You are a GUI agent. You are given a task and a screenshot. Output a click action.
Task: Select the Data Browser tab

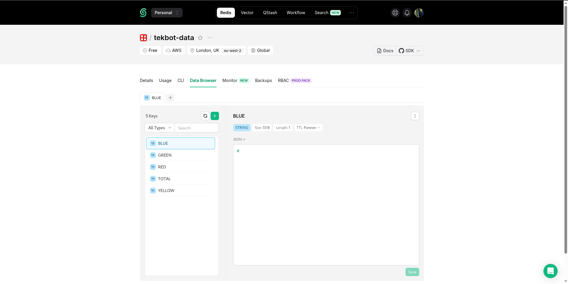(x=203, y=81)
